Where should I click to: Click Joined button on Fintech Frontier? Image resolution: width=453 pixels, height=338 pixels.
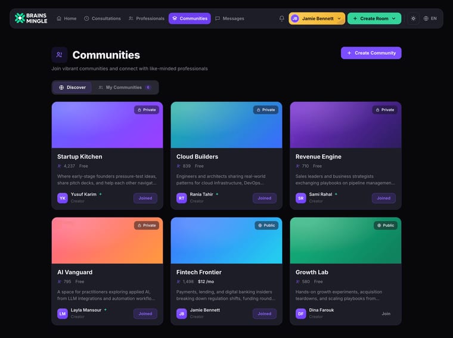pos(264,314)
